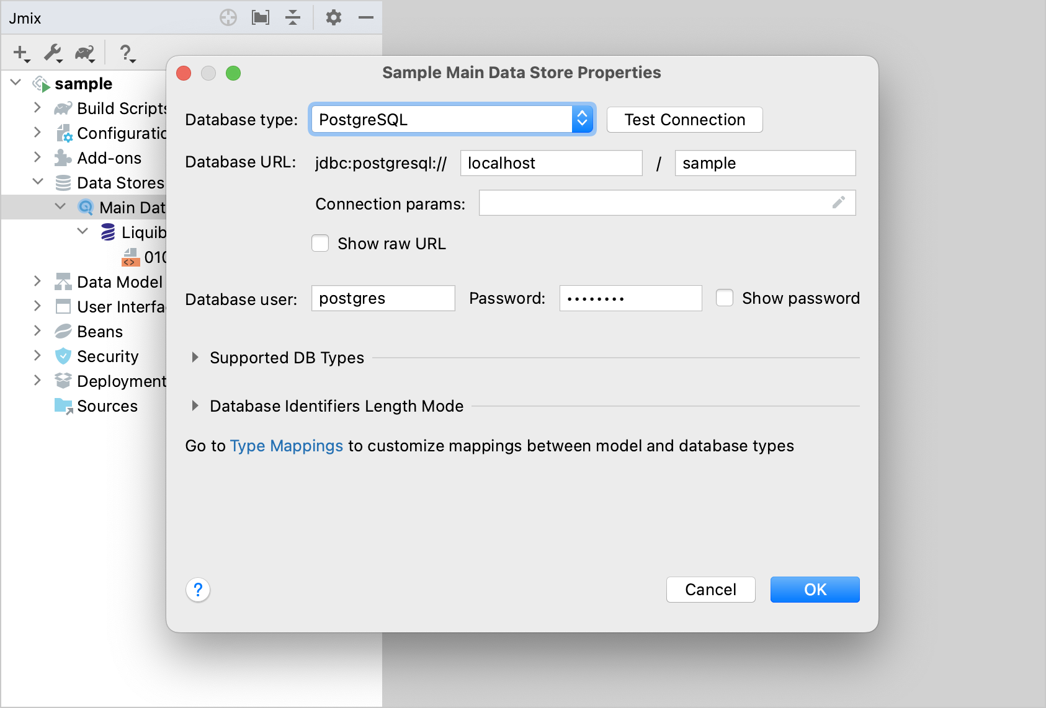Close the dialog with the red button
Screen dimensions: 1046x708
184,73
